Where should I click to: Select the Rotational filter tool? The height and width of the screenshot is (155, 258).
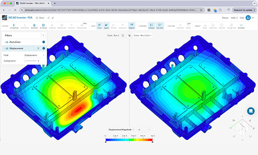52,26
